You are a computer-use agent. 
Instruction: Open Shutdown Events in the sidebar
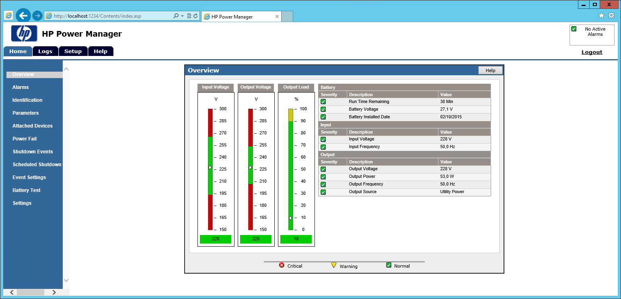33,152
